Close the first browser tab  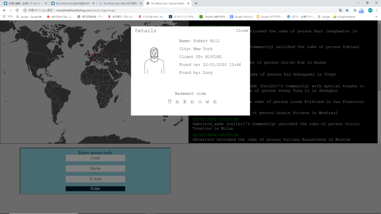[46, 3]
